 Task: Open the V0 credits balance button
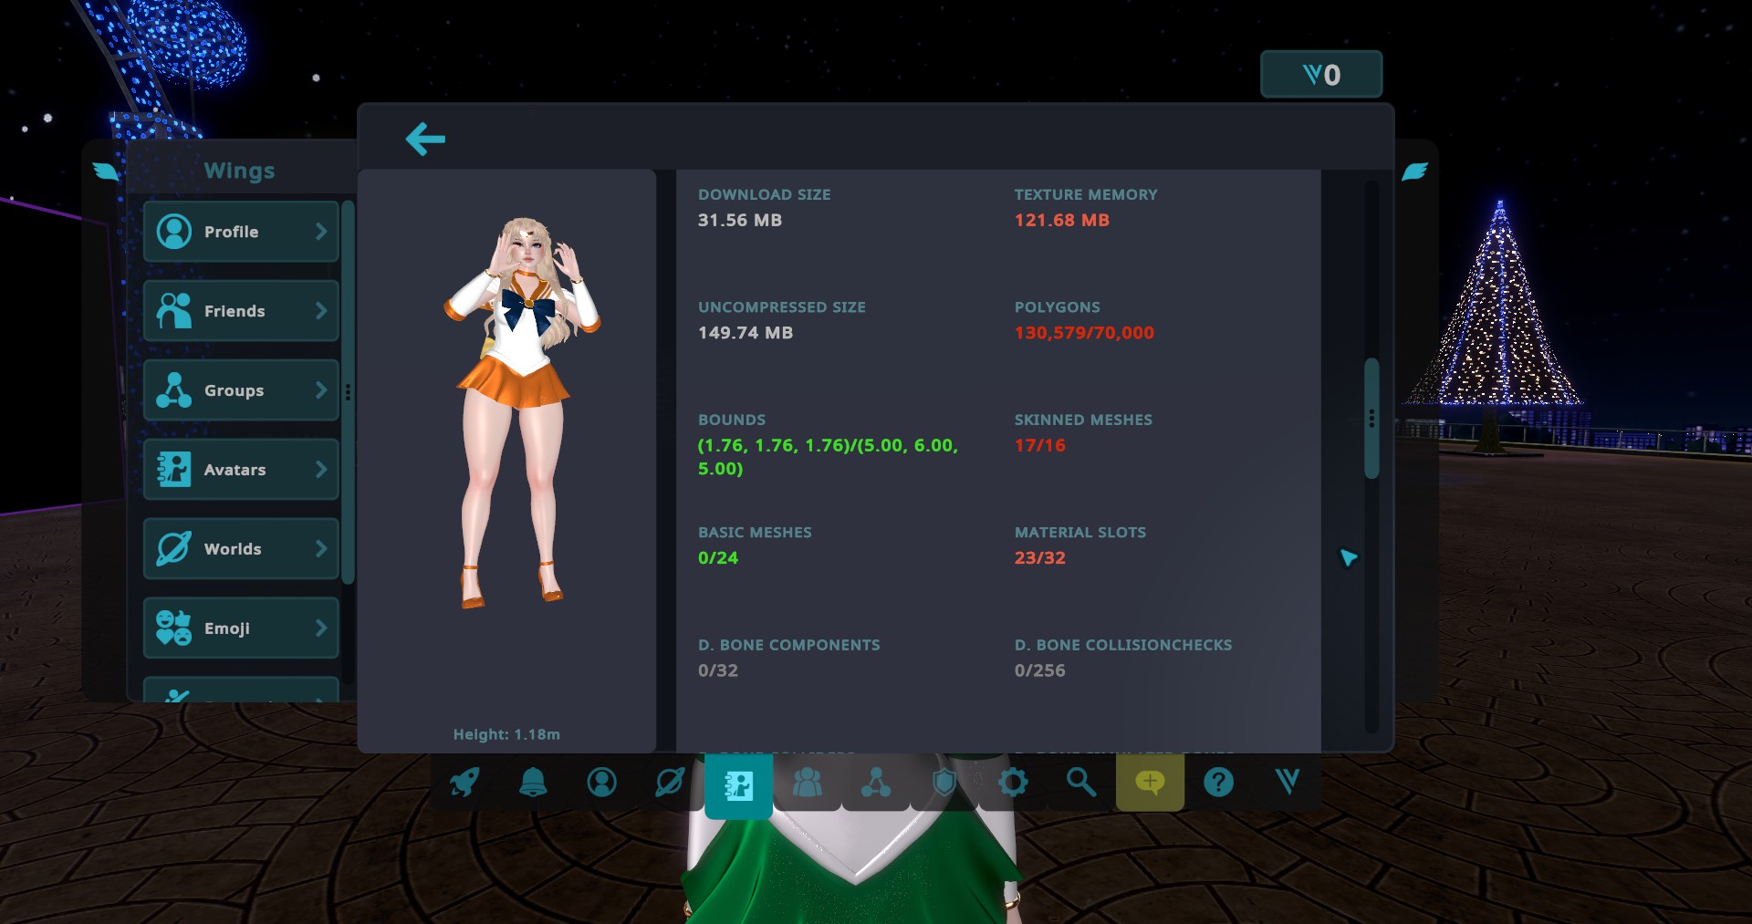(x=1321, y=74)
